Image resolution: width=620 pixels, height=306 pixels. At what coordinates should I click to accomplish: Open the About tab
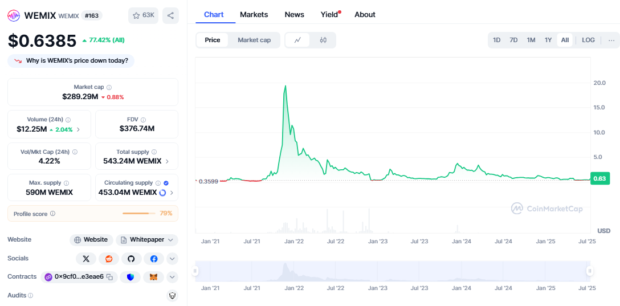365,15
